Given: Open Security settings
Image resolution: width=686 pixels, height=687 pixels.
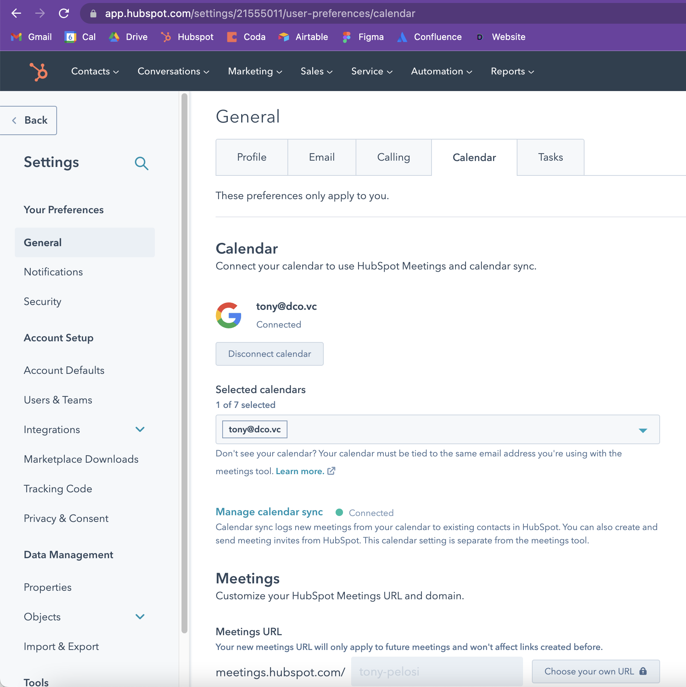Looking at the screenshot, I should pos(43,302).
